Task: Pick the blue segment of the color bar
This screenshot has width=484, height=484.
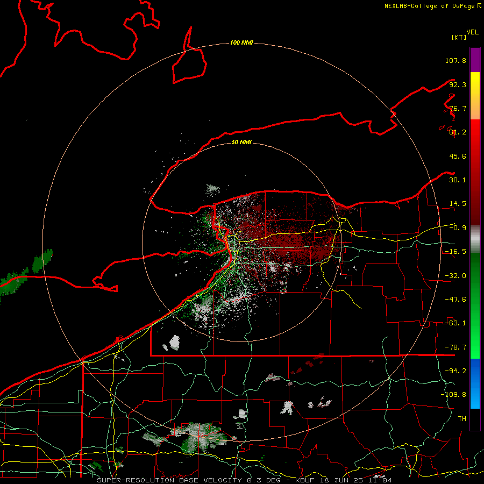Action: tap(475, 383)
